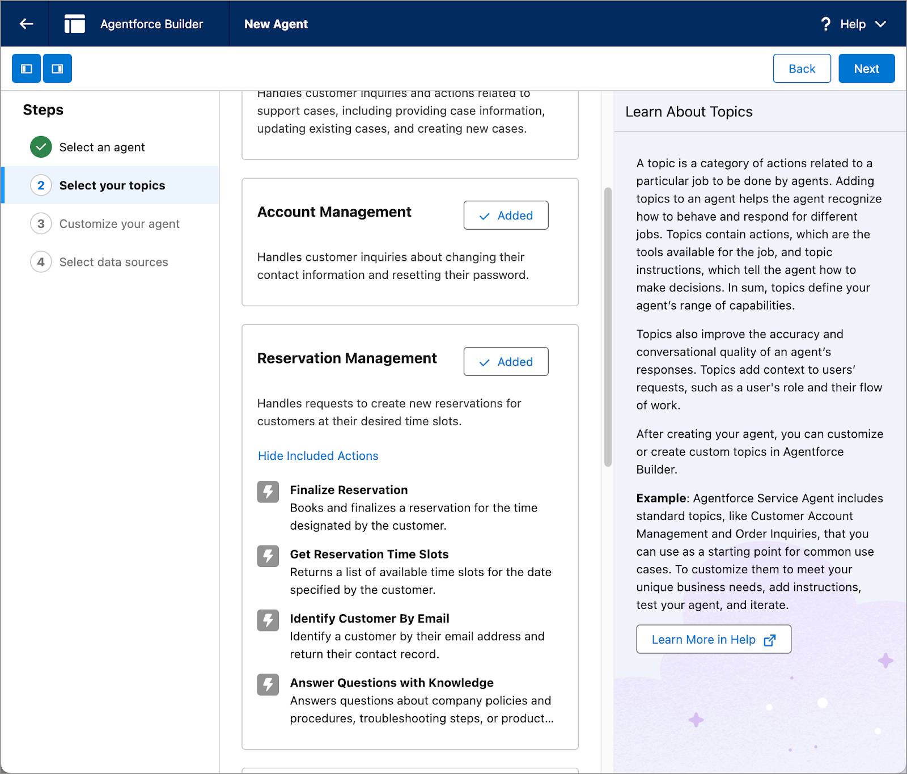Click Answer Questions with Knowledge title

(392, 683)
